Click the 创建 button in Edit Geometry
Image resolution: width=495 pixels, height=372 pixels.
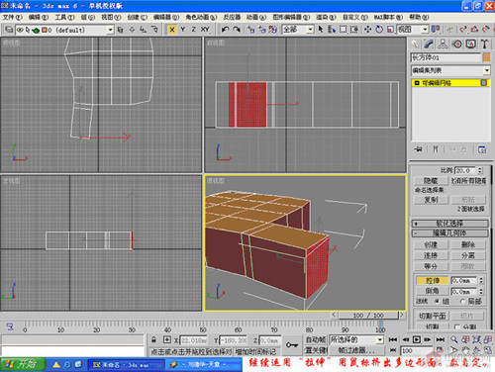coord(431,244)
